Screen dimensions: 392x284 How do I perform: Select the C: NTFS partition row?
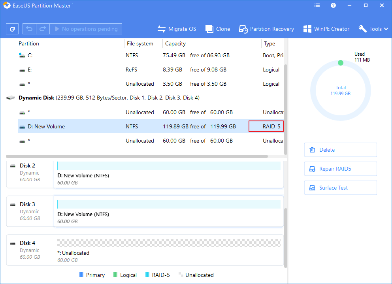pos(151,56)
